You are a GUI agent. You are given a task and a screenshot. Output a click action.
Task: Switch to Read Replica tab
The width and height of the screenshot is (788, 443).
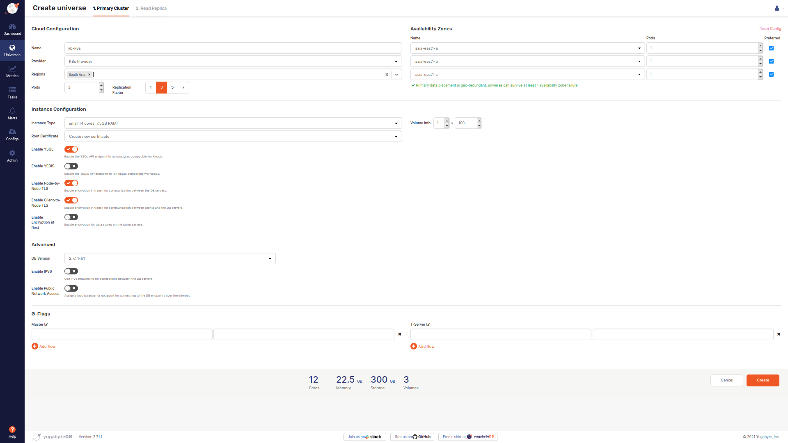pyautogui.click(x=151, y=8)
